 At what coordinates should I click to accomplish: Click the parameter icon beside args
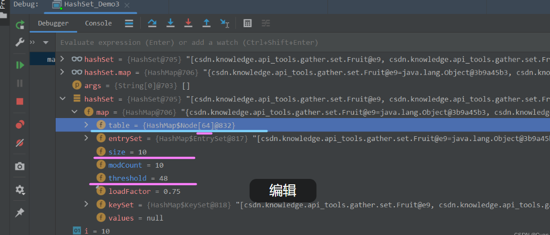tap(77, 85)
